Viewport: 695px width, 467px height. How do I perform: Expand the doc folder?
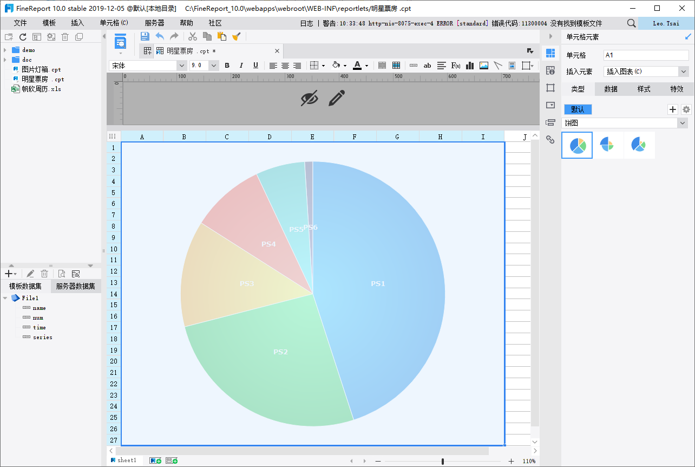point(5,60)
